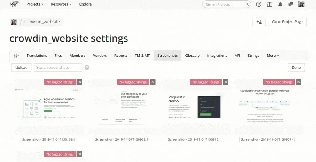Viewport: 316px width, 162px height.
Task: Open the messages chat icon
Action: click(290, 4)
